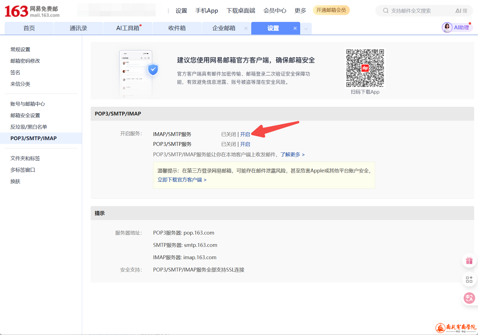The image size is (478, 335).
Task: Click the translate floating icon
Action: (469, 298)
